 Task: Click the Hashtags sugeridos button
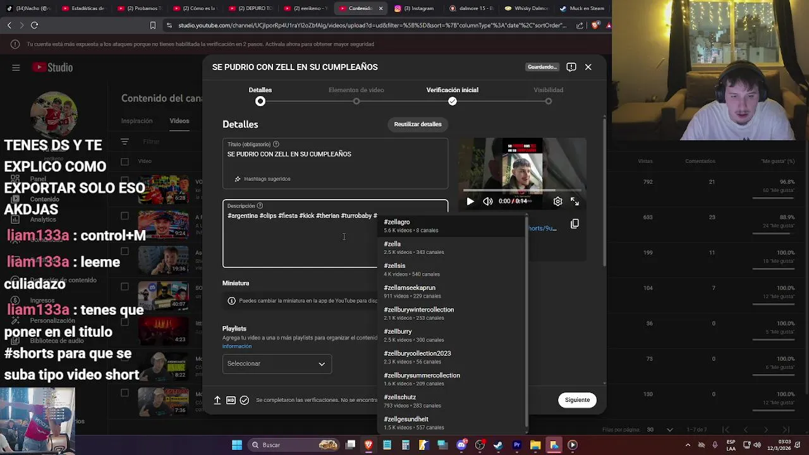262,179
